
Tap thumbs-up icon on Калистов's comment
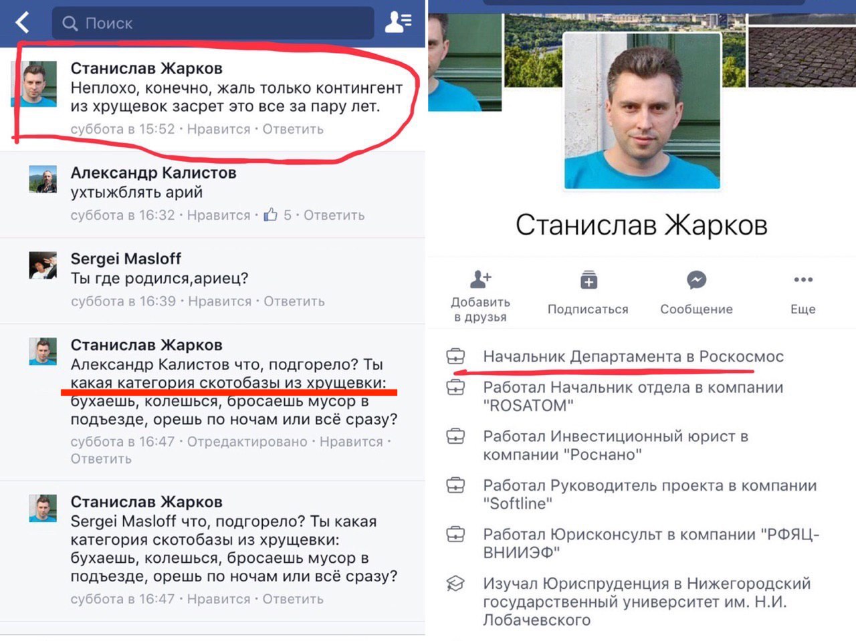(x=270, y=215)
